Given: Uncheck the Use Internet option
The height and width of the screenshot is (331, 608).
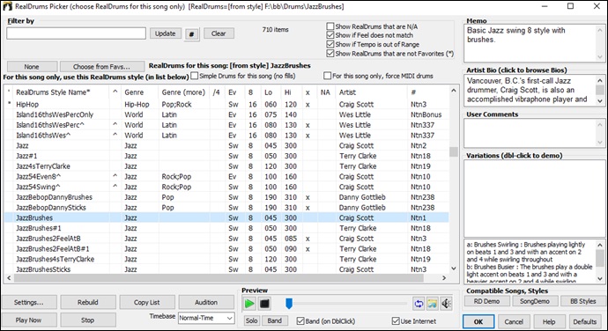Looking at the screenshot, I should tap(396, 321).
